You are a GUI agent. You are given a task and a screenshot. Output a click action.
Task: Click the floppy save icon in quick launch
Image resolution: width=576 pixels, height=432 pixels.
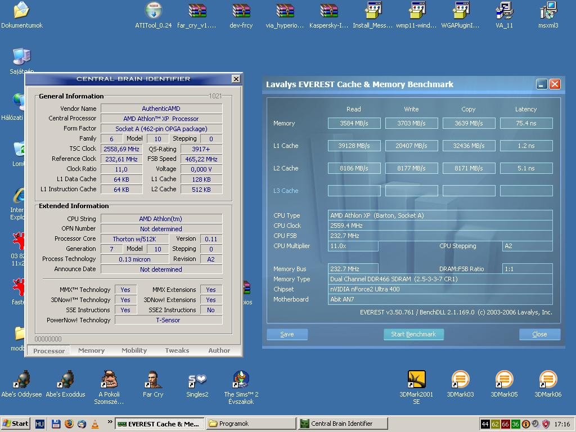pos(56,424)
